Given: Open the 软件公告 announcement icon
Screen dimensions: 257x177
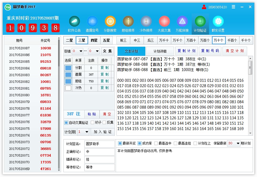Looking at the screenshot, I should click(x=74, y=21).
